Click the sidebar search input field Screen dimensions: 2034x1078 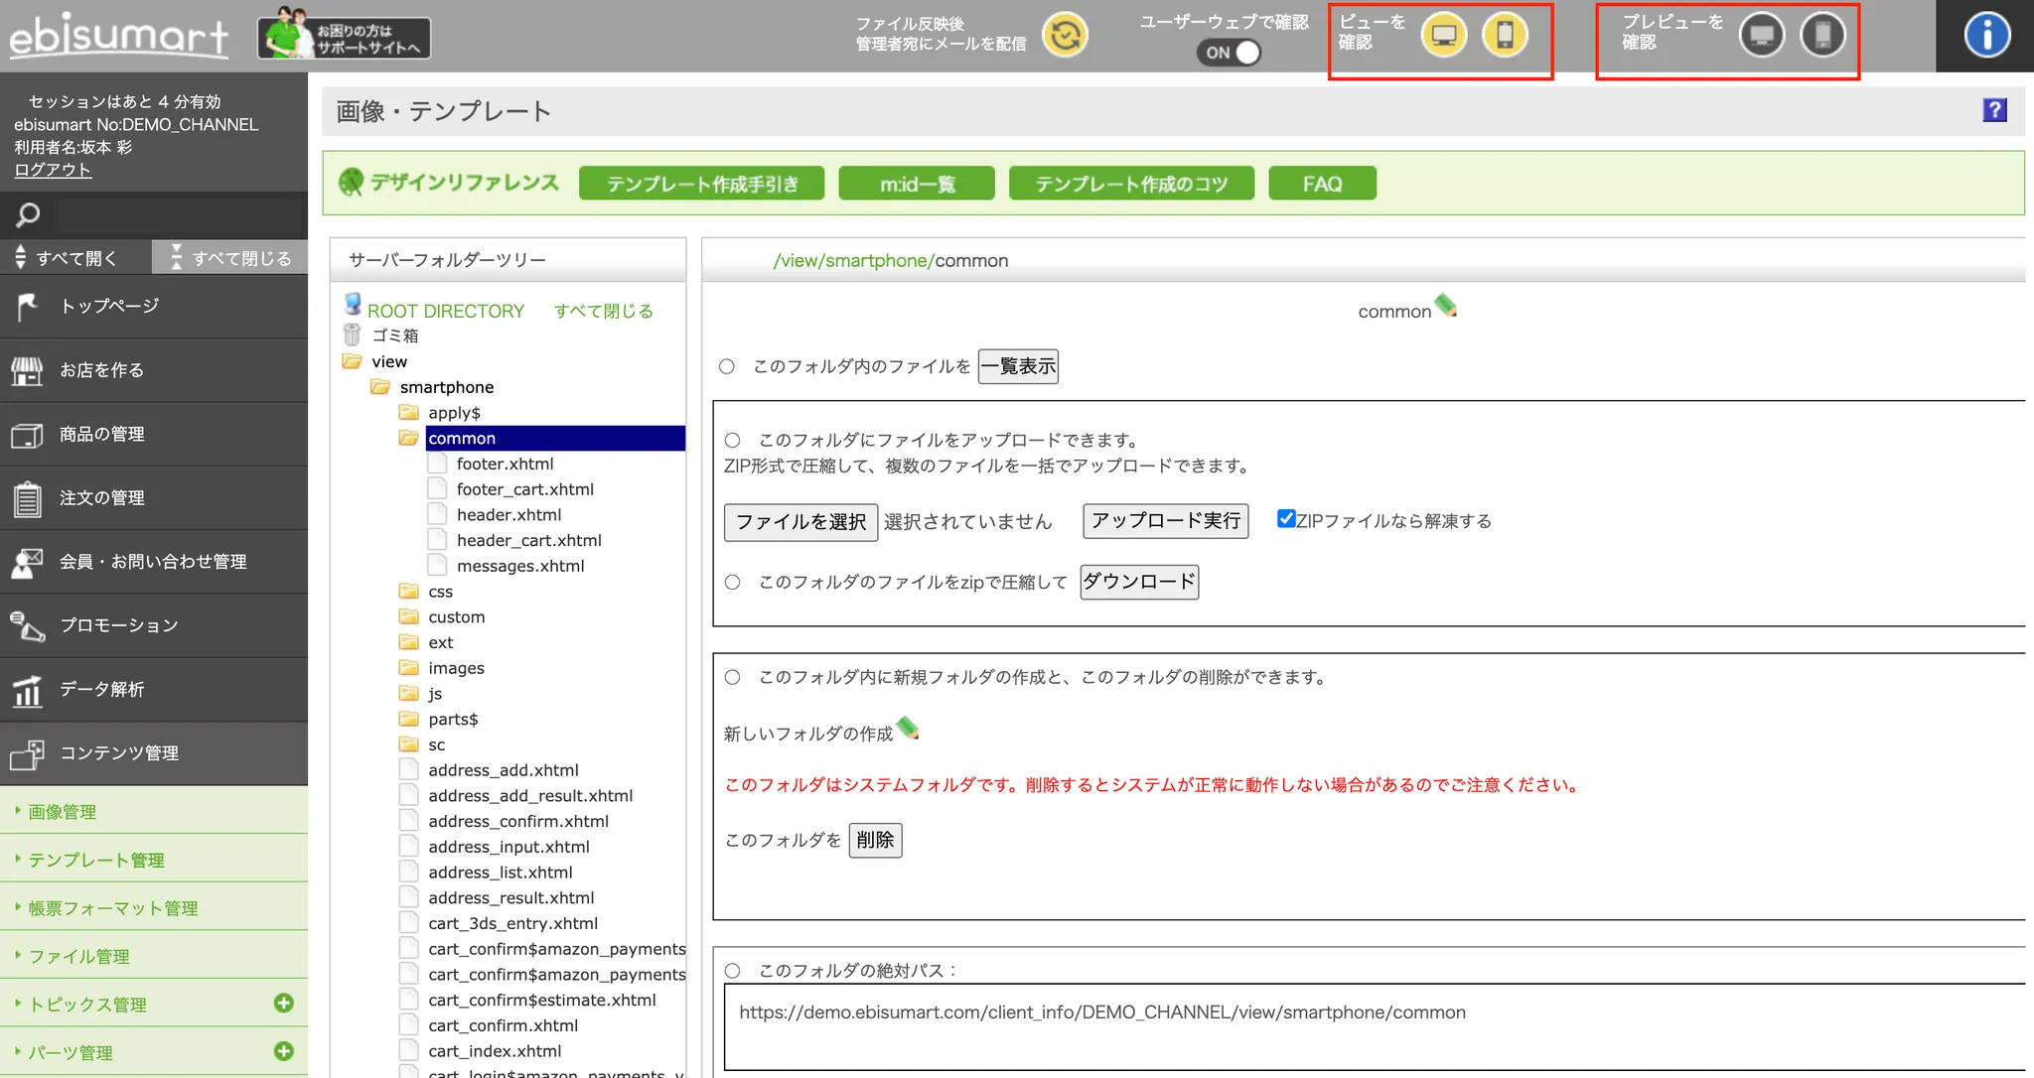pyautogui.click(x=179, y=214)
